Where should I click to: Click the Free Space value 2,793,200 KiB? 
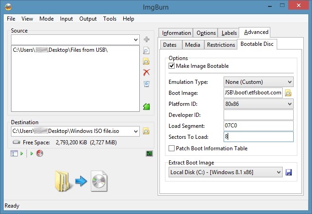click(x=71, y=143)
